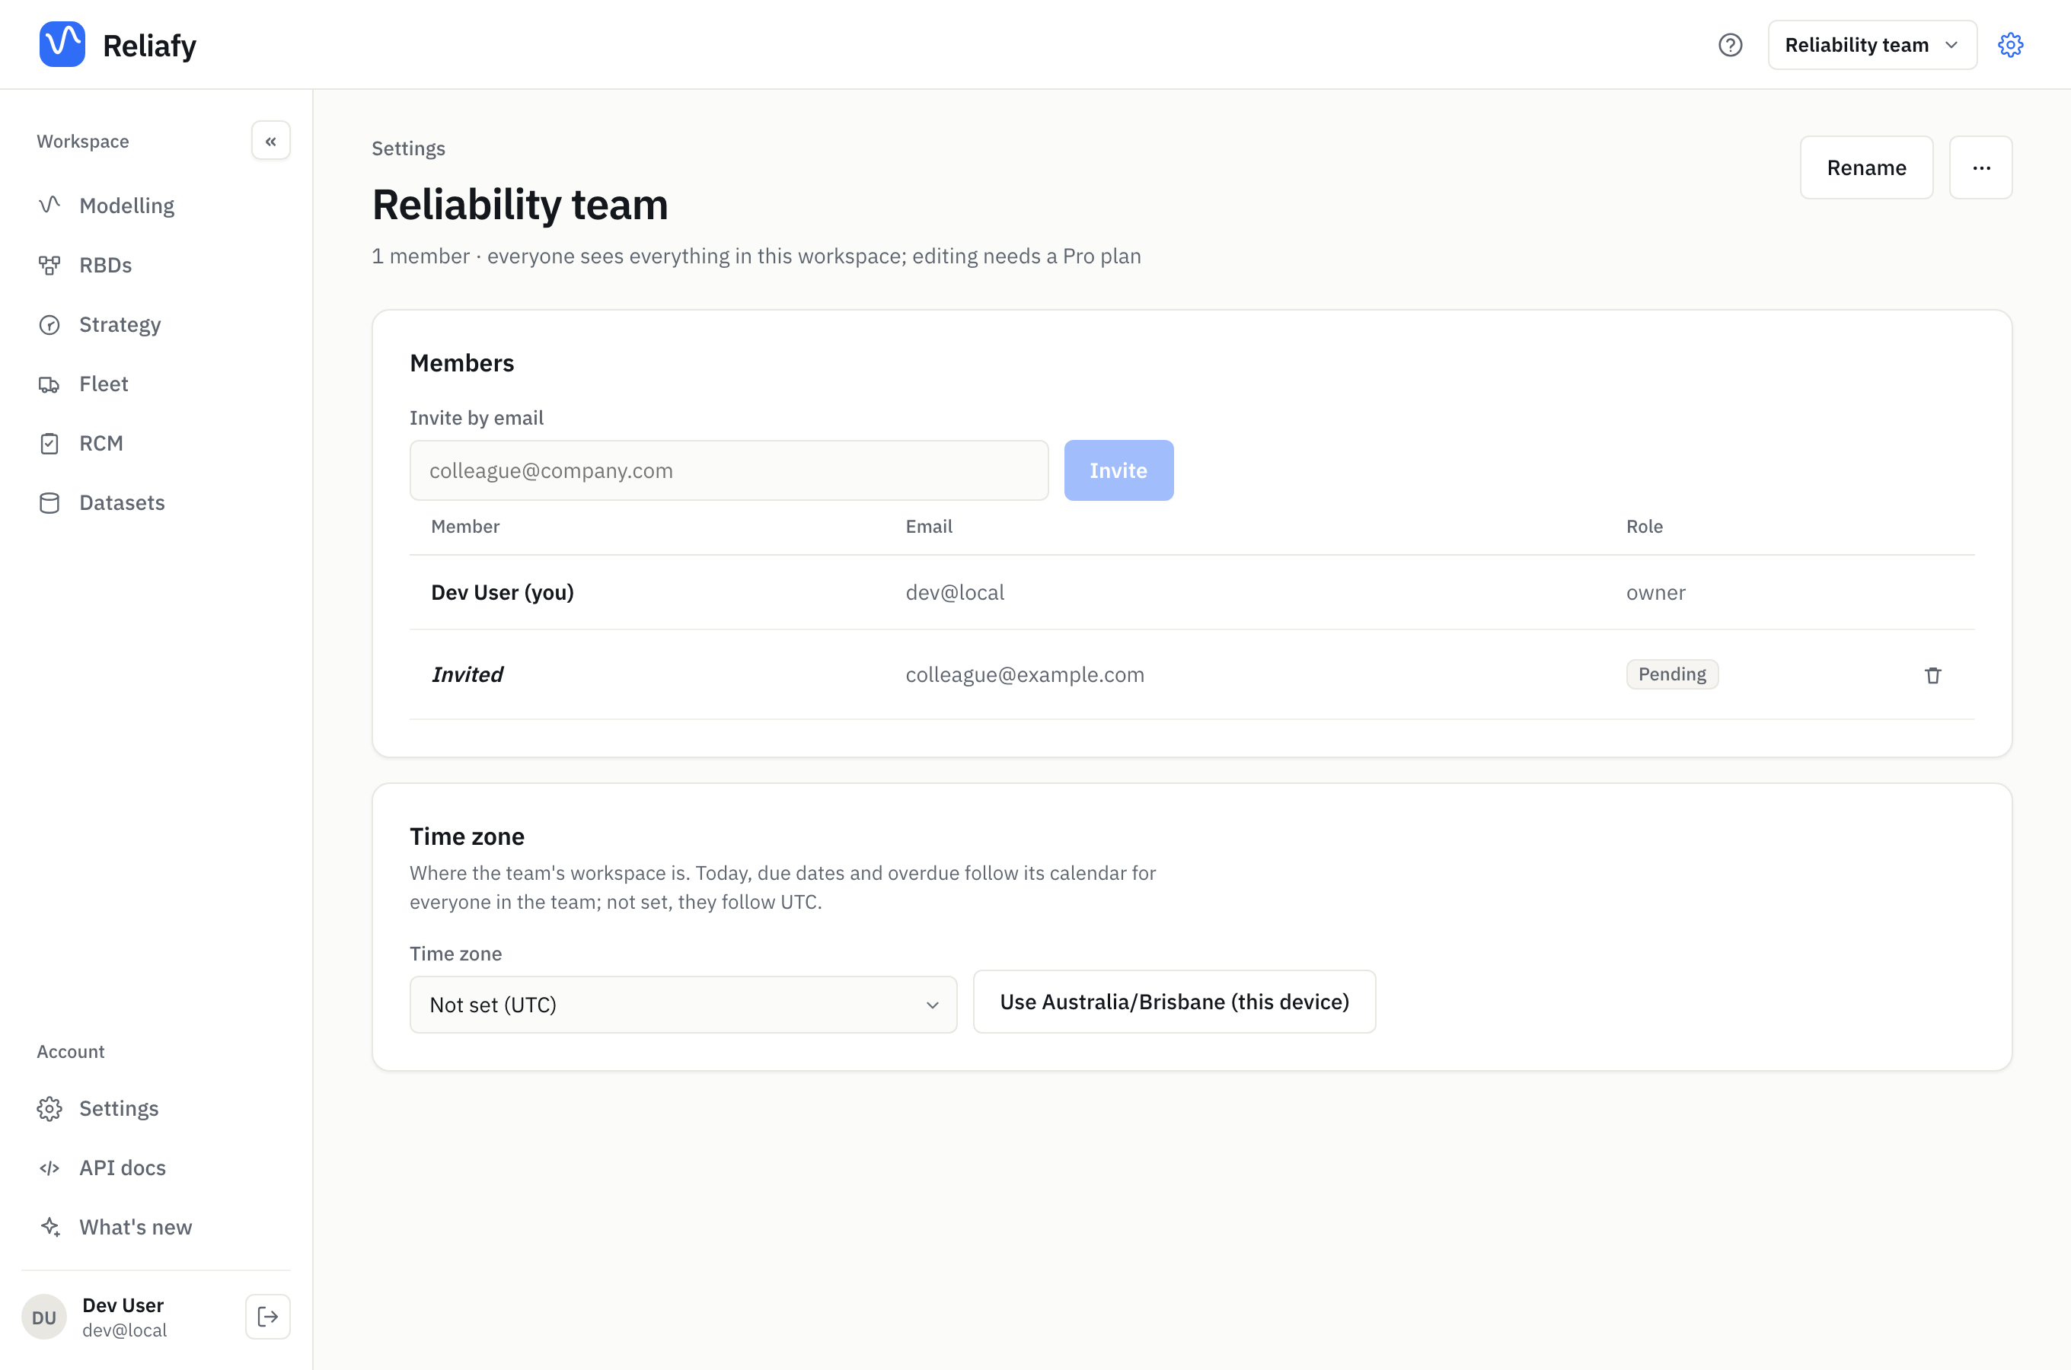Viewport: 2071px width, 1370px height.
Task: Click the Fleet truck icon
Action: coord(49,384)
